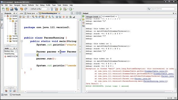Open the Parser.java:26 stack trace link
The width and height of the screenshot is (178, 100).
tap(142, 79)
